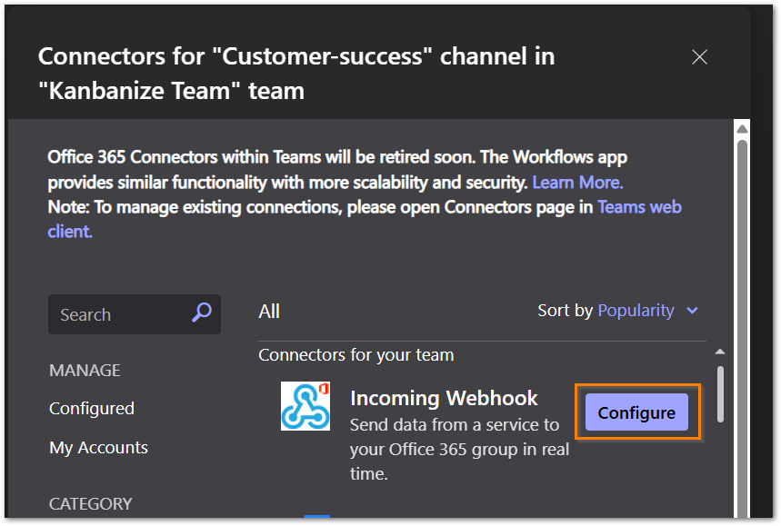The image size is (781, 526).
Task: Click the connector list scroll-up arrow
Action: coord(720,352)
